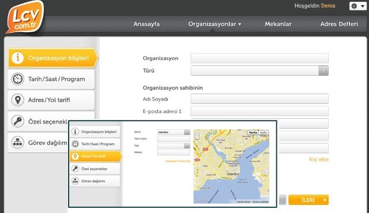Open Mekanlar in top navigation
The width and height of the screenshot is (369, 213).
278,24
